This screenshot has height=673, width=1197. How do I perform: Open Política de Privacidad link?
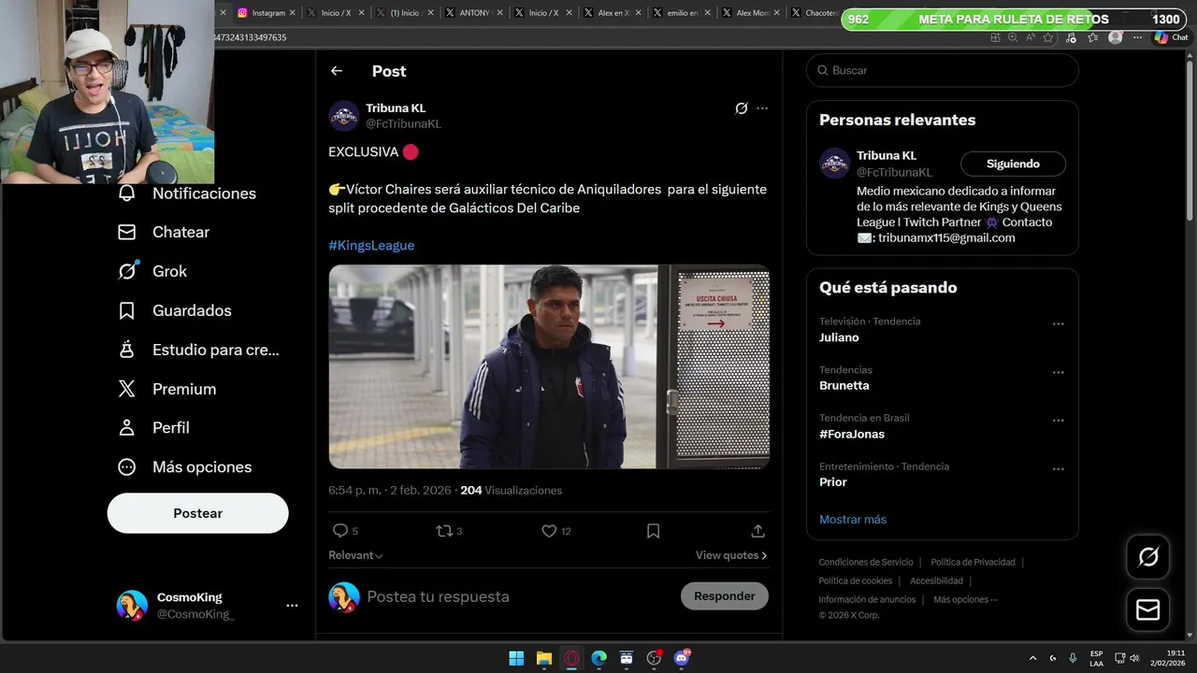[973, 563]
